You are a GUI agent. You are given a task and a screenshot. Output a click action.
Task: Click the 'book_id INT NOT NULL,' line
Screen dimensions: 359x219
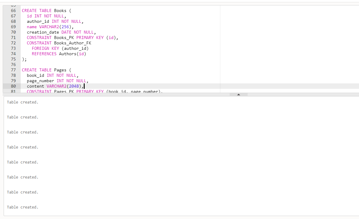(x=53, y=75)
